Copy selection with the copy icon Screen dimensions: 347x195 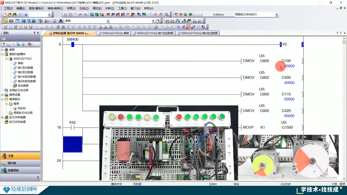pos(70,14)
